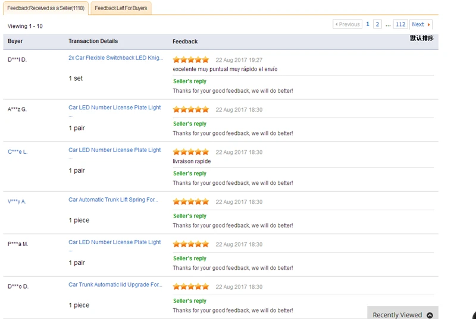Click buyer name D***o D.
This screenshot has height=319, width=476.
[x=18, y=286]
